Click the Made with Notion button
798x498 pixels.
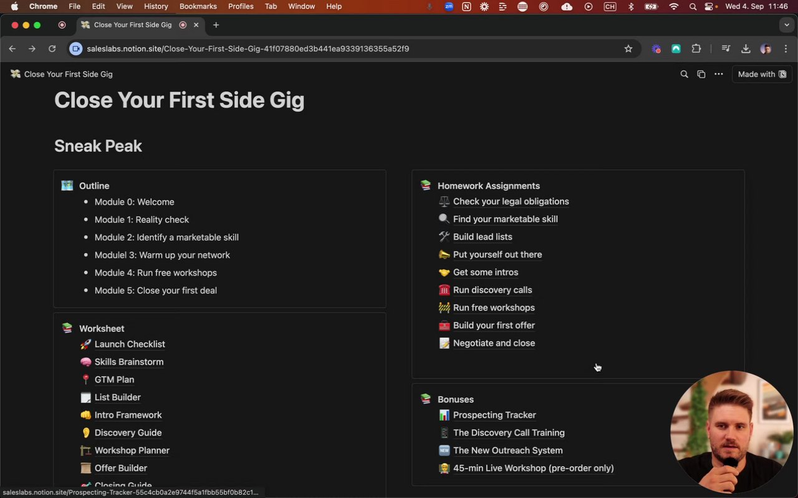coord(762,74)
